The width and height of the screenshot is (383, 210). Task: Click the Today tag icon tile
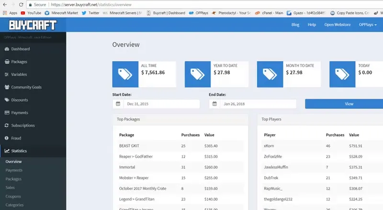[342, 74]
